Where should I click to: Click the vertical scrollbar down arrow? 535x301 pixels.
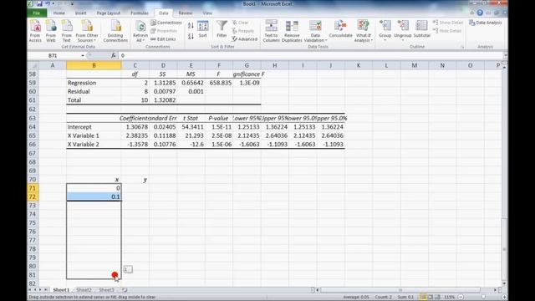click(505, 283)
